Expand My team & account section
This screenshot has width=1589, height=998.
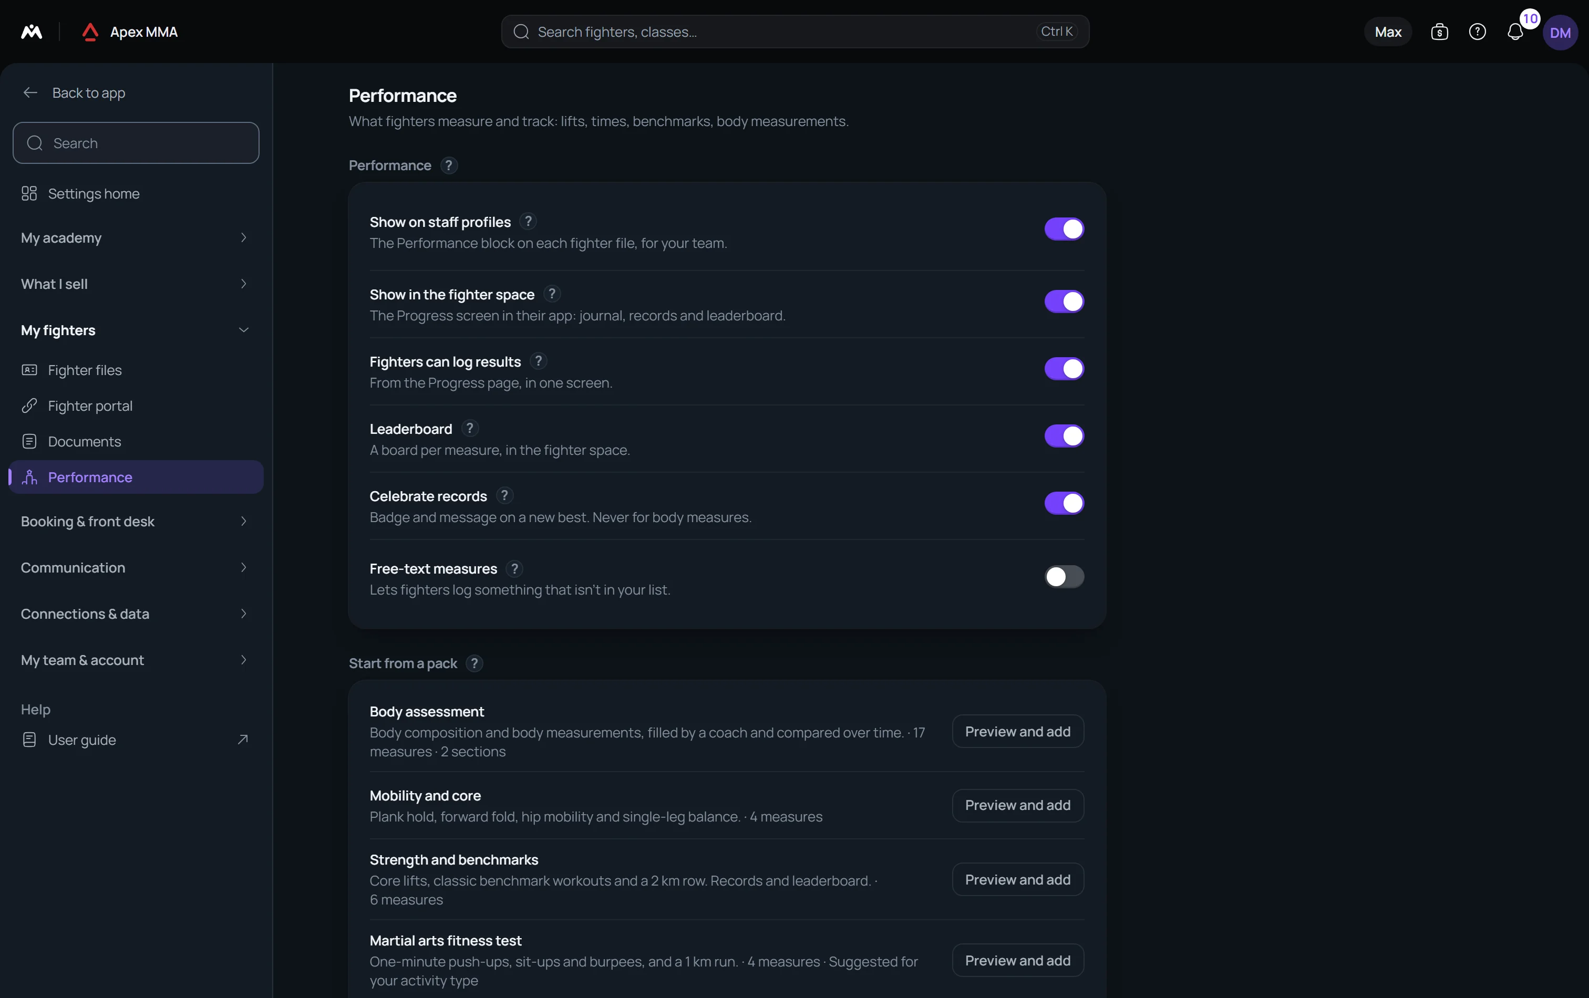pos(135,660)
